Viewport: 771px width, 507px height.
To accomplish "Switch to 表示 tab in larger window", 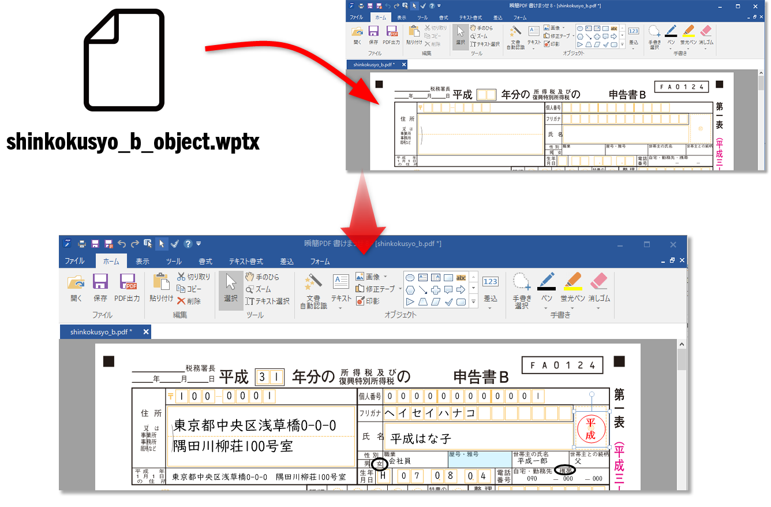I will (142, 262).
